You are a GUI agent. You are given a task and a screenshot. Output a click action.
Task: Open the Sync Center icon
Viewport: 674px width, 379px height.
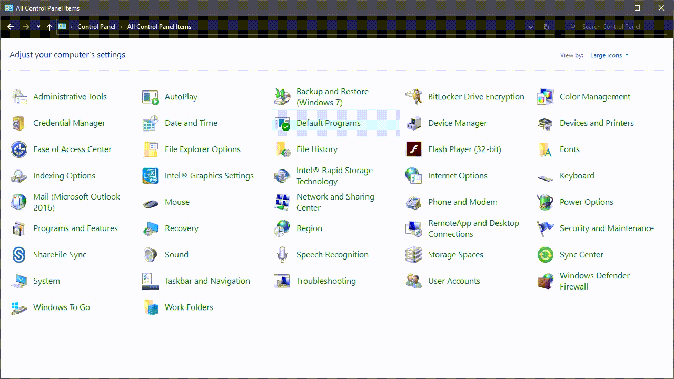(x=546, y=255)
